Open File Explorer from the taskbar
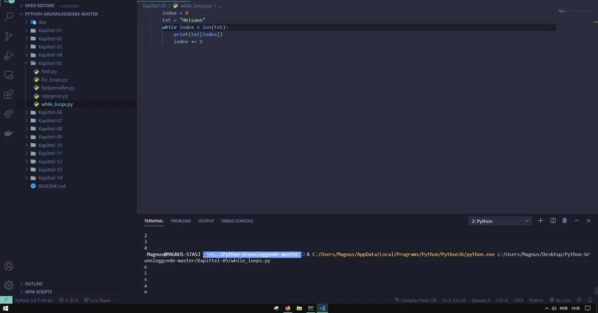Viewport: 598px width, 313px height. (x=299, y=309)
